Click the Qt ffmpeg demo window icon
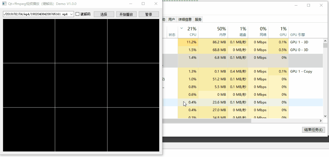Screen dimensions: 329x157 click(x=4, y=4)
